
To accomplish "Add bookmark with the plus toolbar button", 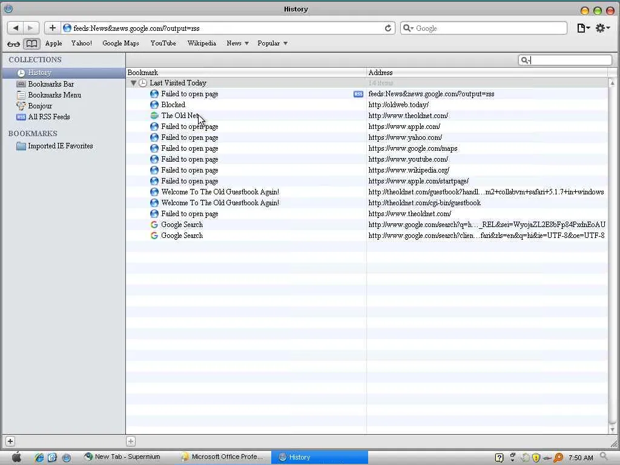I will point(52,28).
